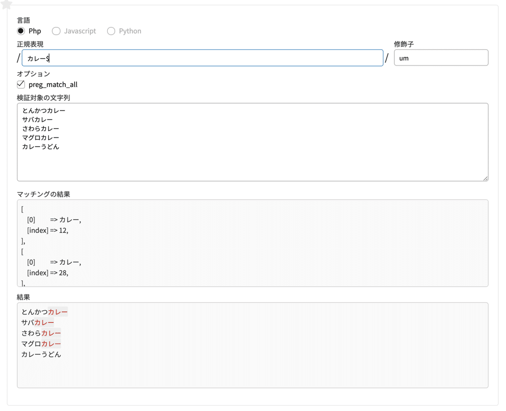Select the Python language radio button

pos(111,31)
